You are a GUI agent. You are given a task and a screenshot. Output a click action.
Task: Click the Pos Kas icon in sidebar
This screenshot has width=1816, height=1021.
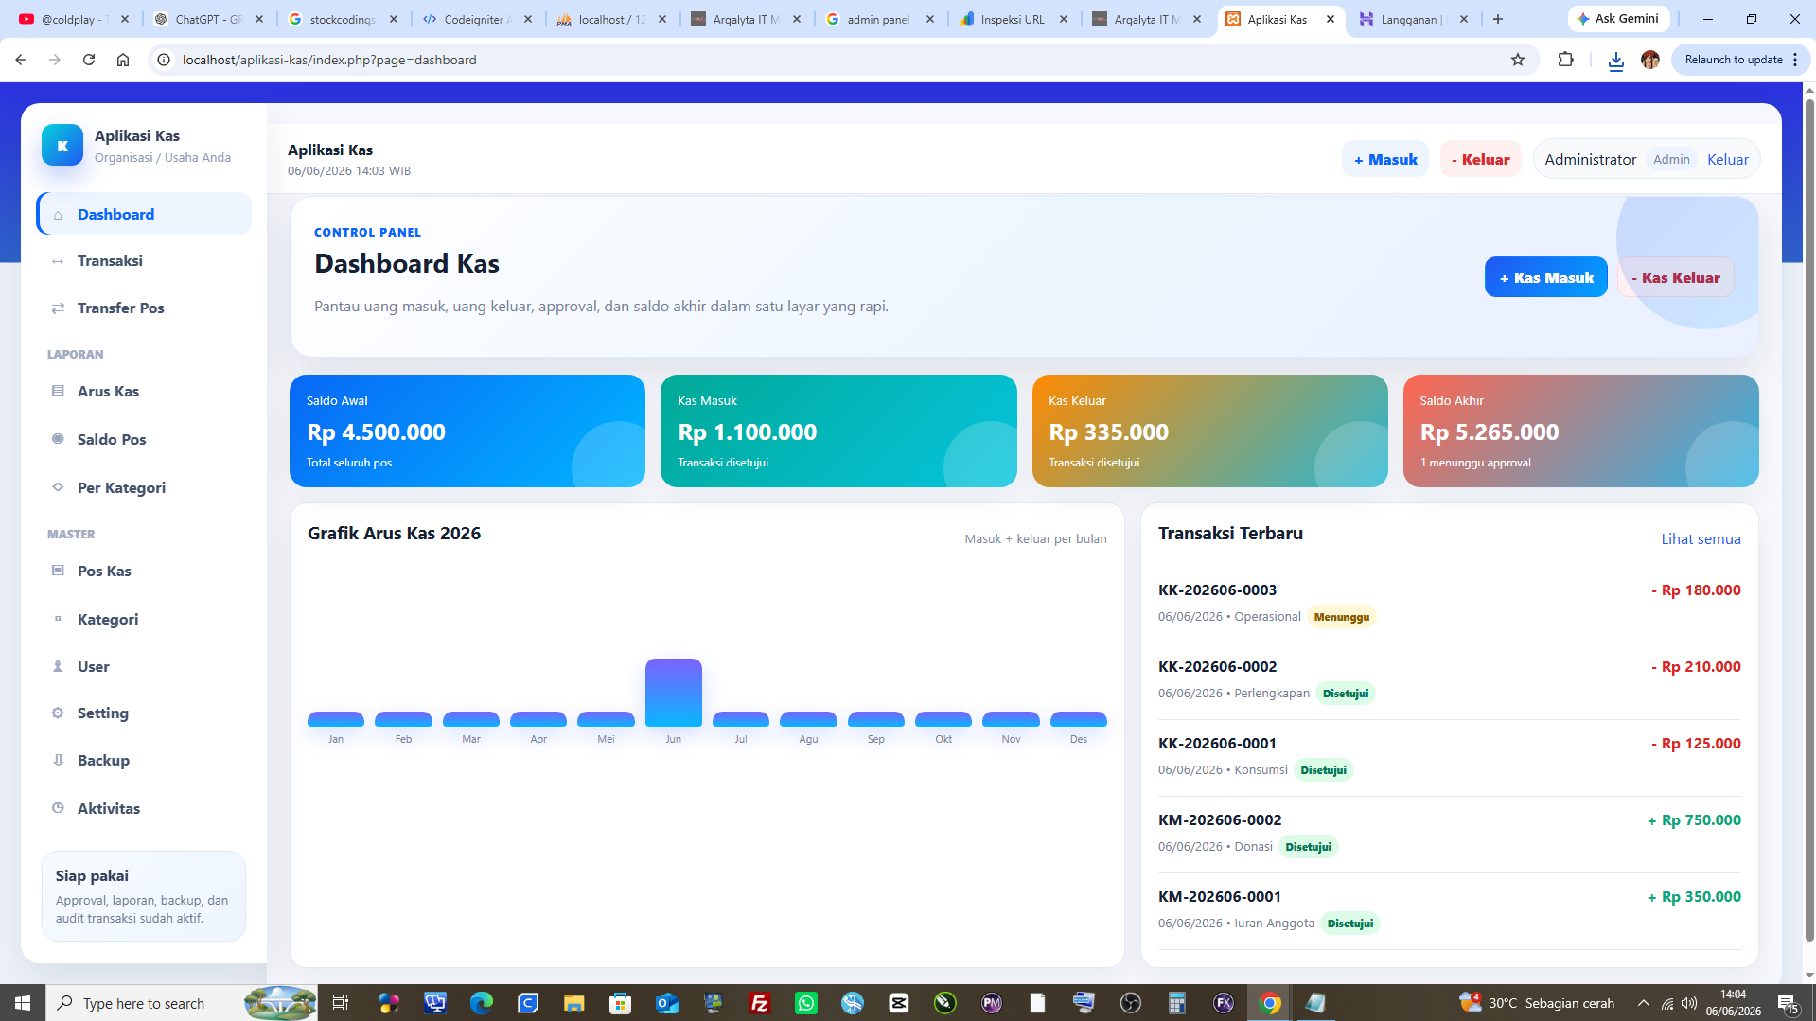pos(58,571)
